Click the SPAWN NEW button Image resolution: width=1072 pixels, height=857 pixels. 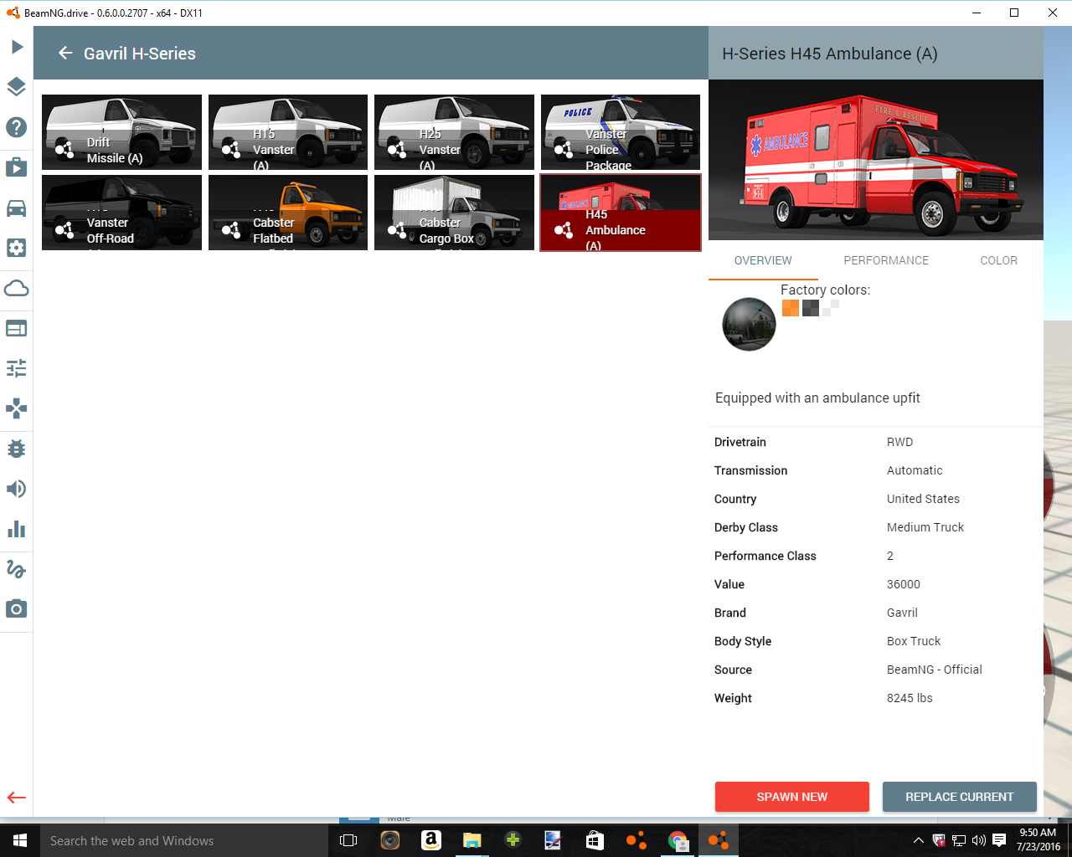(x=792, y=797)
